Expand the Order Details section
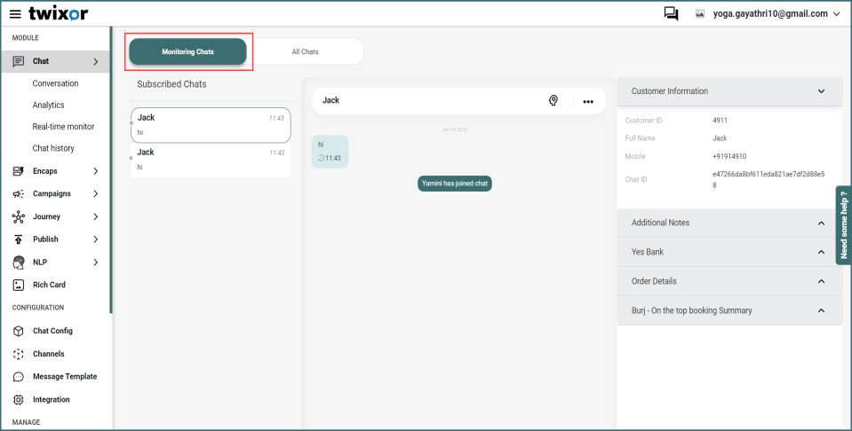 (x=821, y=281)
